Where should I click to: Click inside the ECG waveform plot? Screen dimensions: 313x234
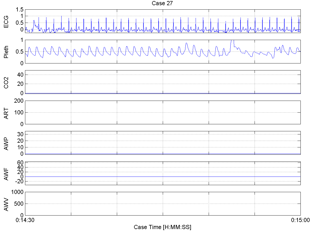[163, 21]
